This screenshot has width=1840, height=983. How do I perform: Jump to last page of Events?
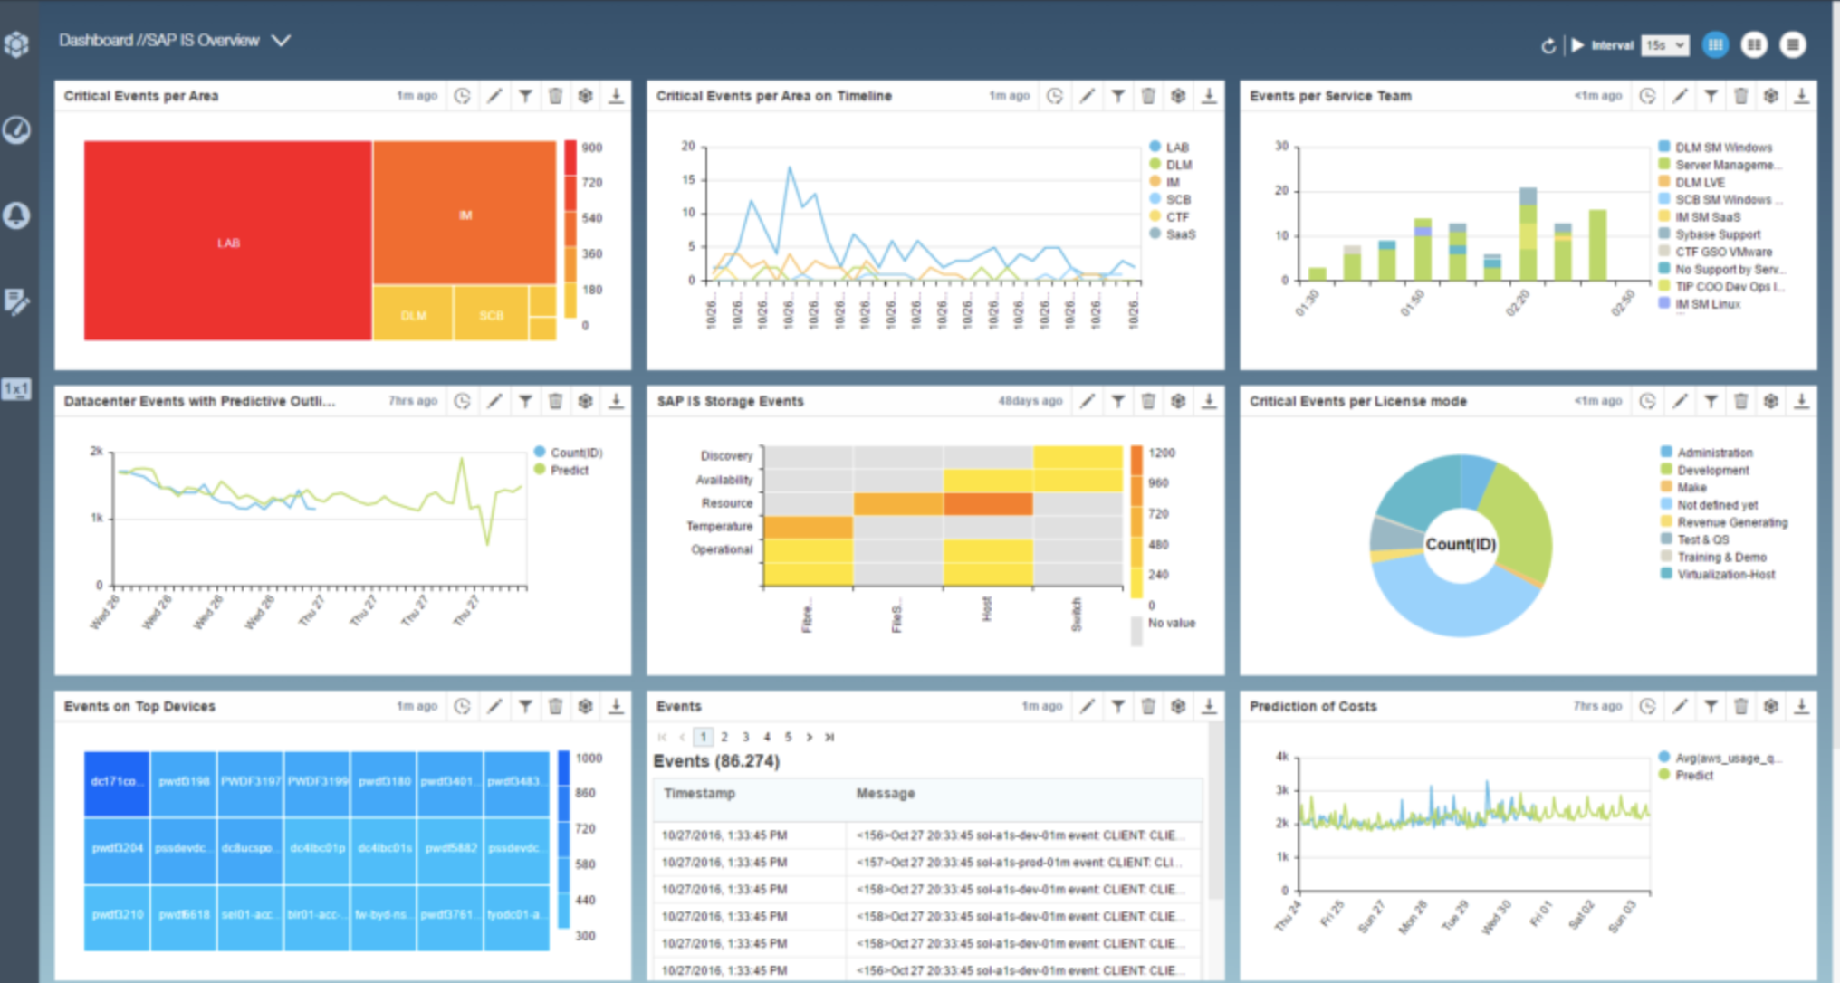[x=829, y=737]
